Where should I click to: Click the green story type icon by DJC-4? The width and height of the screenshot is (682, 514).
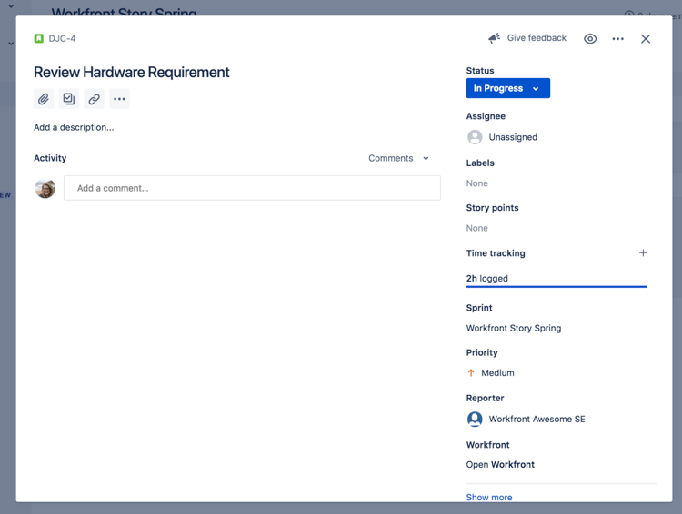coord(39,38)
